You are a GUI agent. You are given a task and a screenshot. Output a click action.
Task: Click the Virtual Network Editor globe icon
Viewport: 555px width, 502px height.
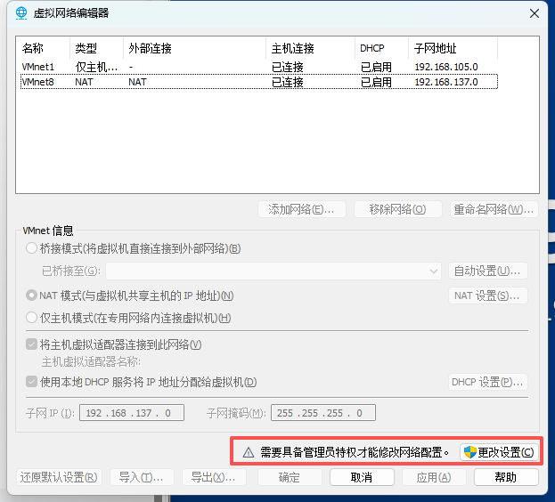click(x=21, y=13)
